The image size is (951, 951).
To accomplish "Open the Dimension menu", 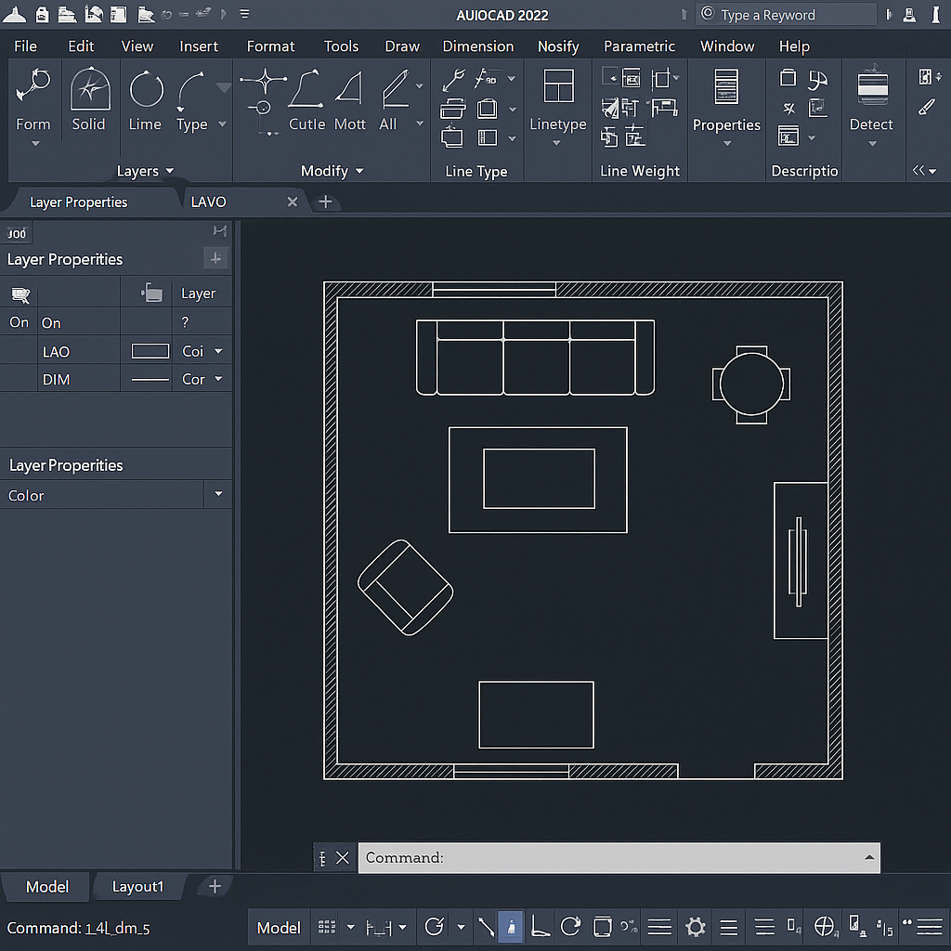I will [477, 46].
